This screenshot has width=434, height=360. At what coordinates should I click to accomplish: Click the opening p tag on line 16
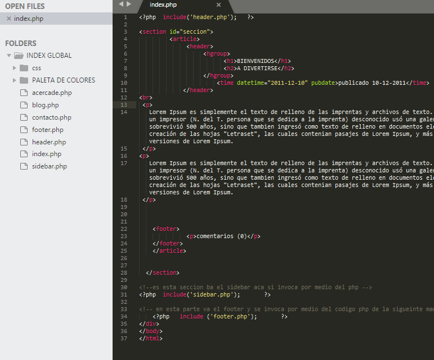click(144, 156)
